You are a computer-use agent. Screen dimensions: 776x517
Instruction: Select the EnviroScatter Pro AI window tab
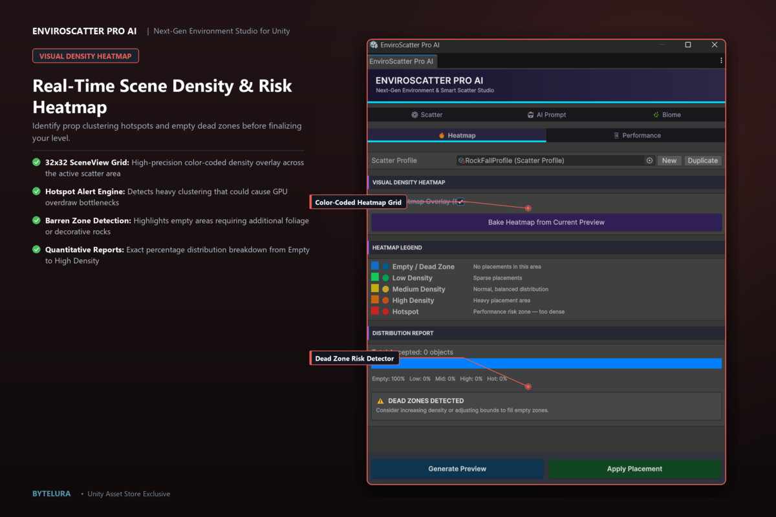pyautogui.click(x=402, y=61)
